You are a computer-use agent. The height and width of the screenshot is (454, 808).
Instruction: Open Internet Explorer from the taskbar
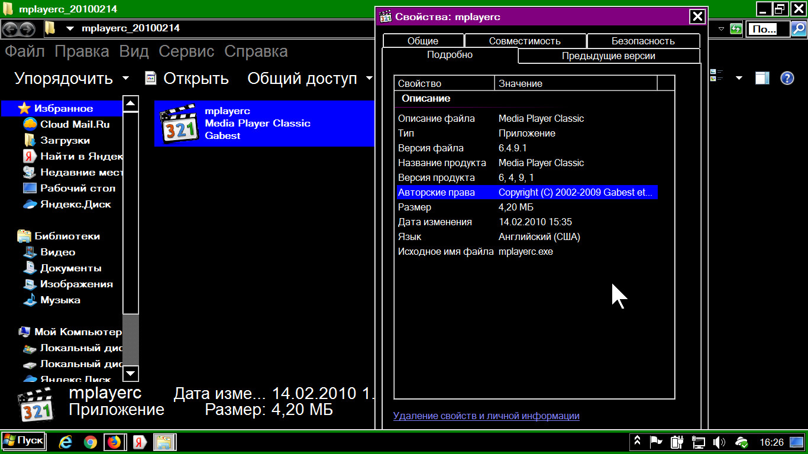(66, 442)
